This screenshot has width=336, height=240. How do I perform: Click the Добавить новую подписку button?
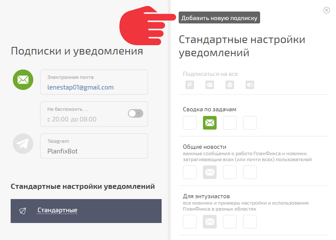[x=219, y=17]
